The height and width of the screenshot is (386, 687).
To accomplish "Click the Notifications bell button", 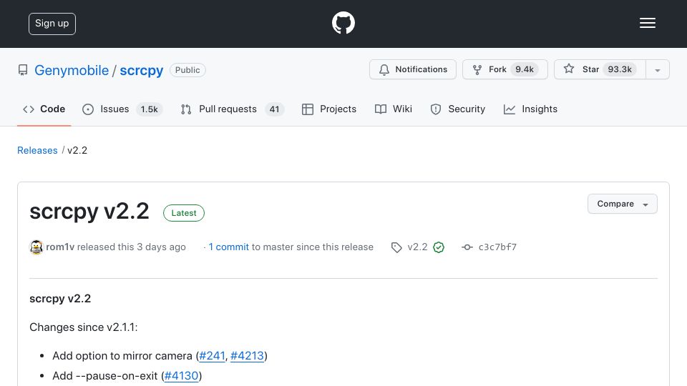I will (x=413, y=69).
